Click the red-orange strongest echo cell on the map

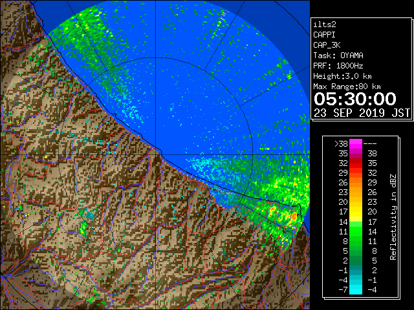[294, 217]
